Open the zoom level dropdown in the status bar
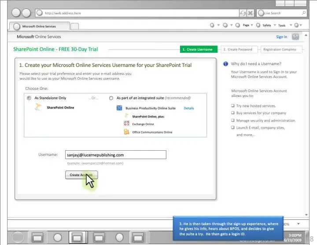317x245 pixels. point(299,224)
